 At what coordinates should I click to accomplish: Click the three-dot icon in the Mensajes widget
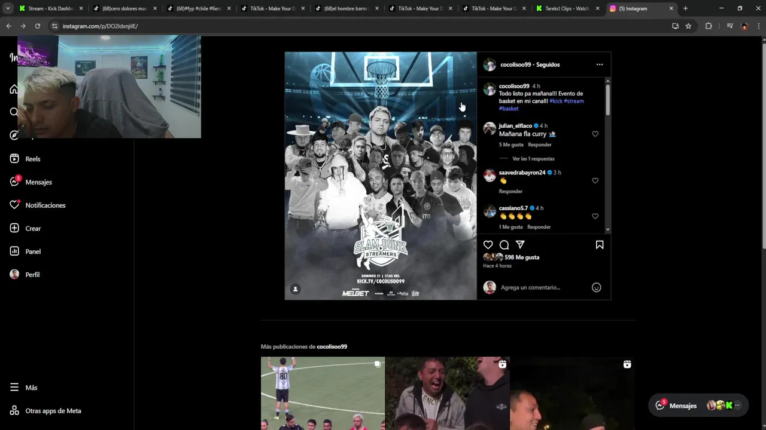[737, 406]
